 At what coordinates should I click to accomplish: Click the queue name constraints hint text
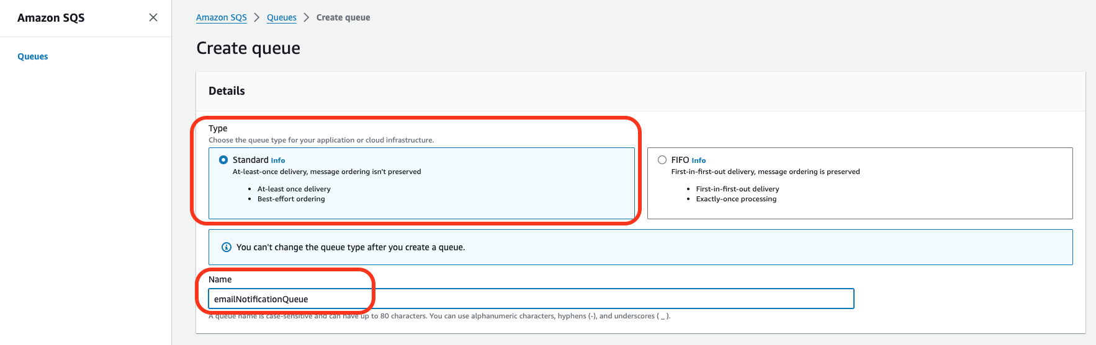tap(439, 316)
